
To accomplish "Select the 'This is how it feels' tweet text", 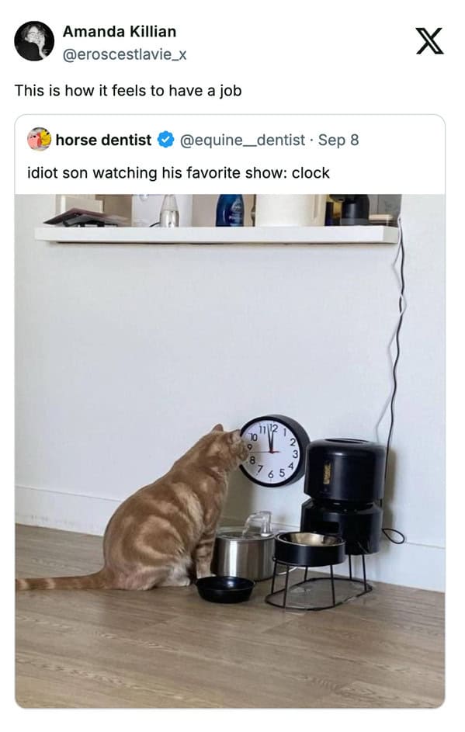I will (x=128, y=90).
